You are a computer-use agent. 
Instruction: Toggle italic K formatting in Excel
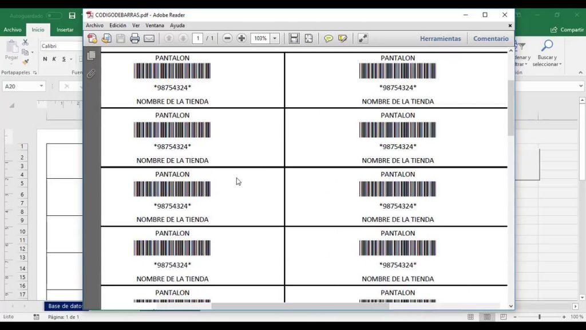coord(54,59)
